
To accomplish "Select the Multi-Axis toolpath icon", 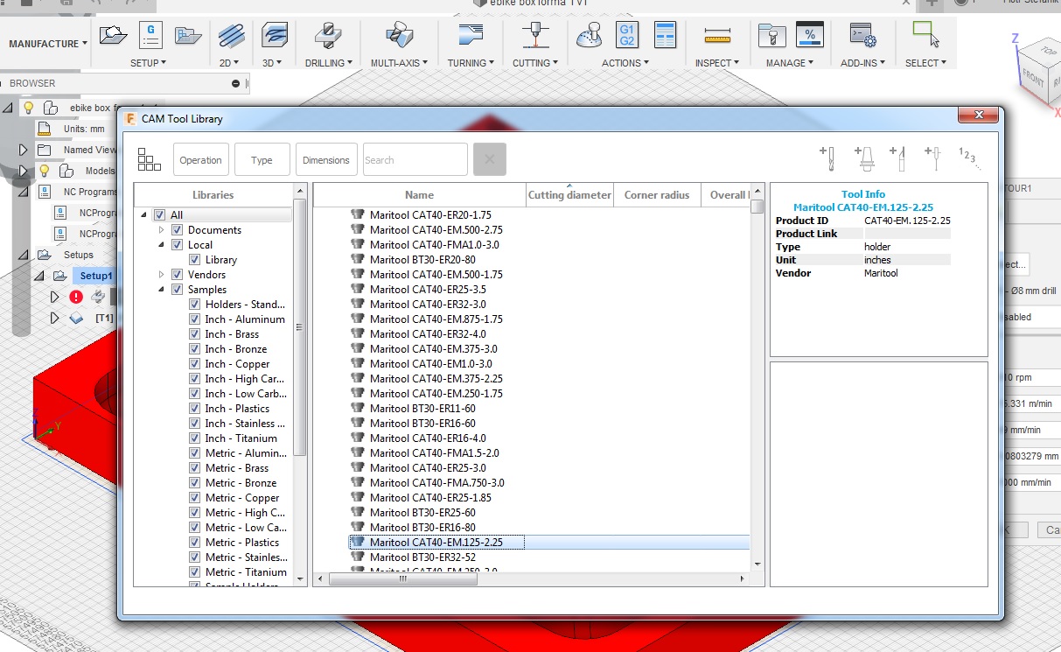I will [x=399, y=35].
